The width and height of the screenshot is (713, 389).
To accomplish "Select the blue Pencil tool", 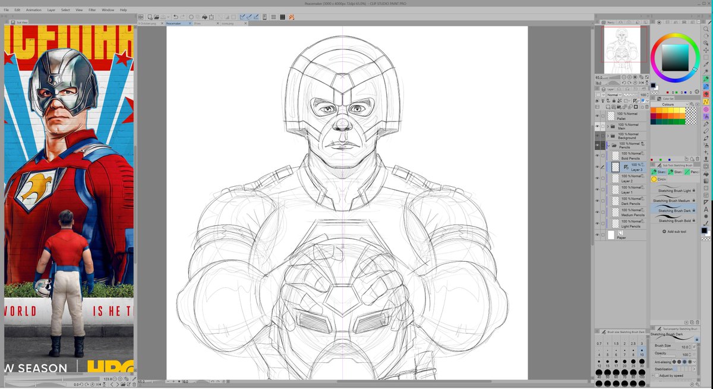I will click(706, 87).
